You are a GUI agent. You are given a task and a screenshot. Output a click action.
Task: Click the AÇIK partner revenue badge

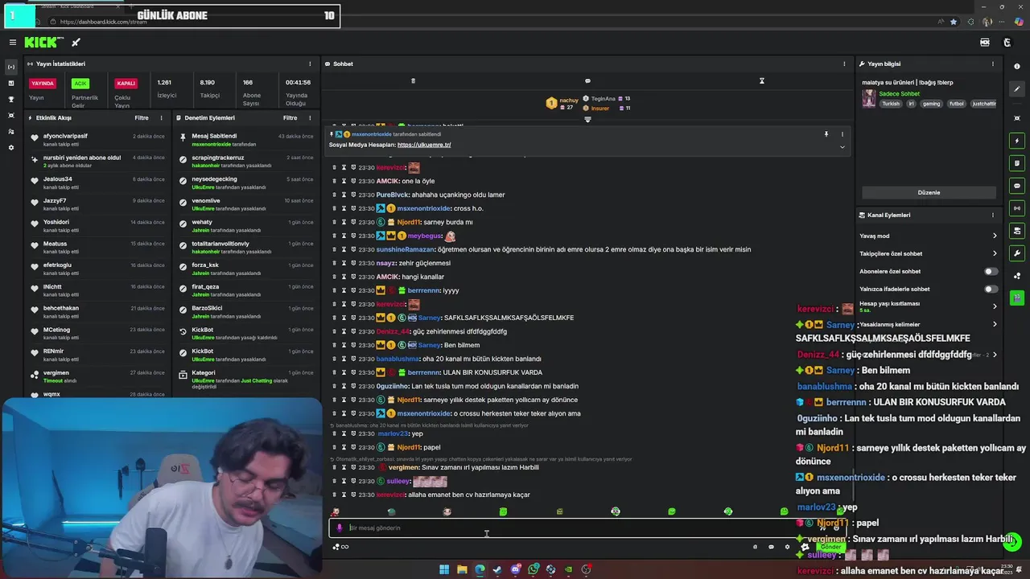[80, 84]
